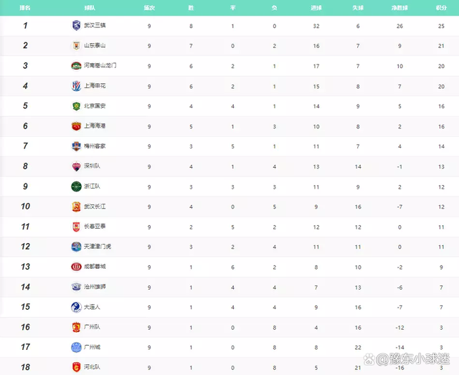Click the 上海海港 red club logo
This screenshot has width=459, height=375.
(x=76, y=126)
